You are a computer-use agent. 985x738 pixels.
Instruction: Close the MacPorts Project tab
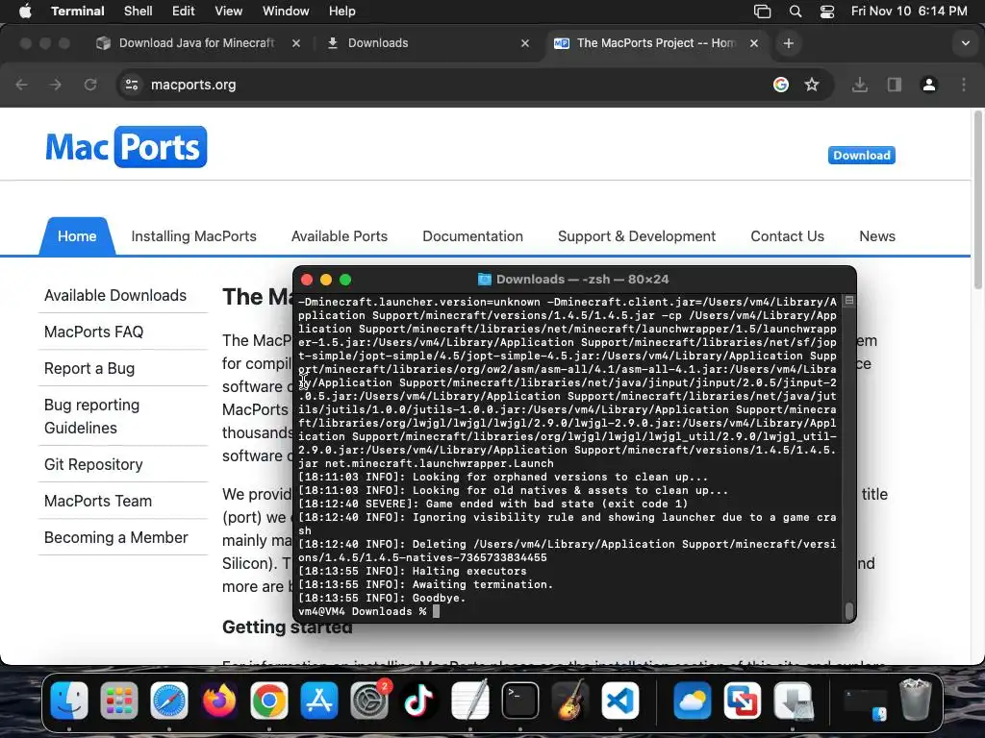pyautogui.click(x=754, y=43)
